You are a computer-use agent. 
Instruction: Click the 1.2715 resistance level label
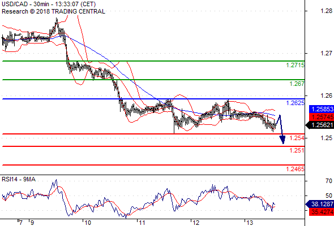pyautogui.click(x=296, y=65)
